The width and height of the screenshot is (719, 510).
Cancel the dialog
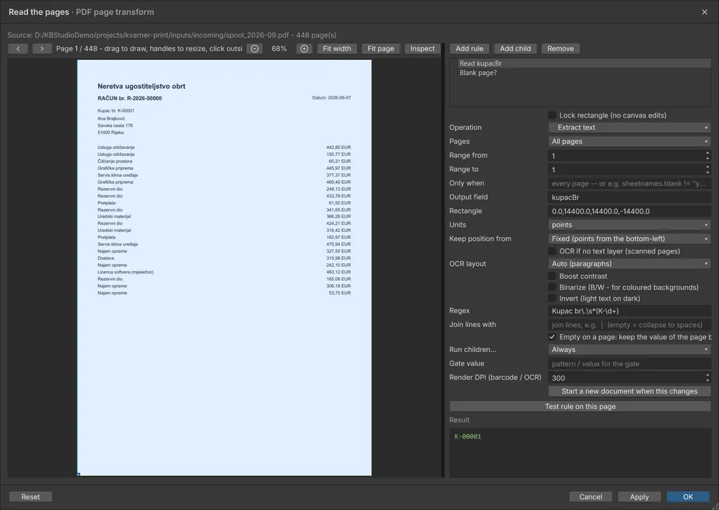point(591,497)
